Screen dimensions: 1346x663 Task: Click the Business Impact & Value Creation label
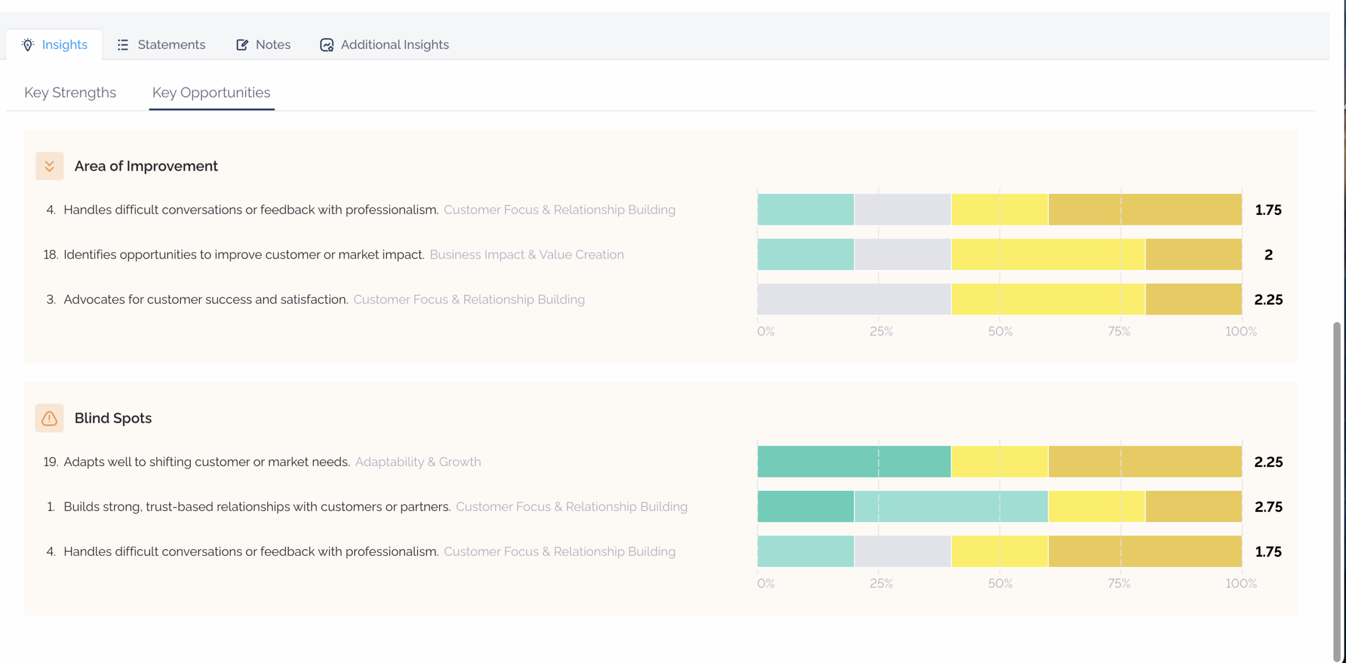point(527,254)
